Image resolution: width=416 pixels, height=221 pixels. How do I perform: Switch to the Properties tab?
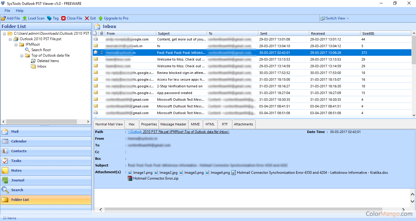tap(149, 124)
